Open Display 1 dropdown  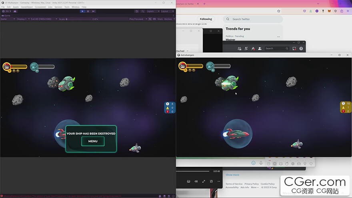click(x=23, y=19)
